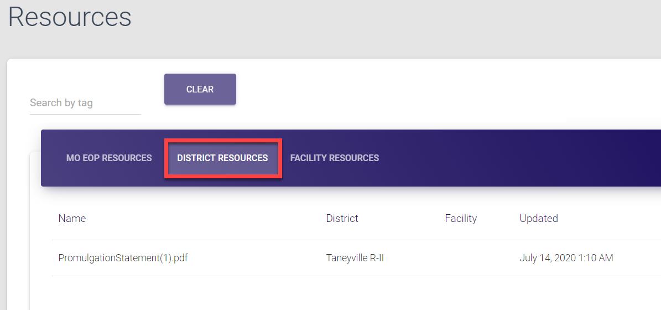Click the District column header
Image resolution: width=661 pixels, height=310 pixels.
click(342, 218)
